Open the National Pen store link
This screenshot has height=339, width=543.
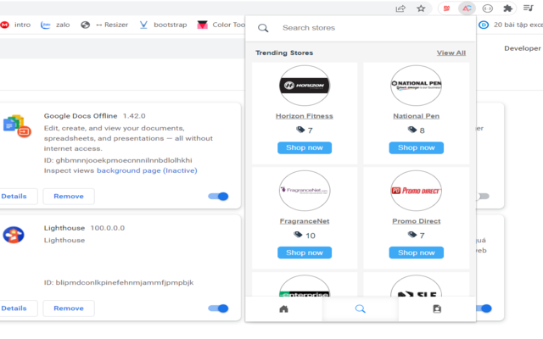pyautogui.click(x=417, y=116)
